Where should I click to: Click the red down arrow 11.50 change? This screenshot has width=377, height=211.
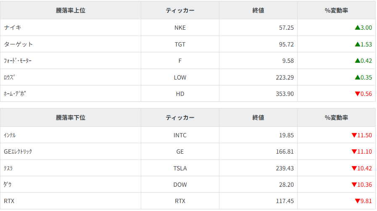coord(361,135)
